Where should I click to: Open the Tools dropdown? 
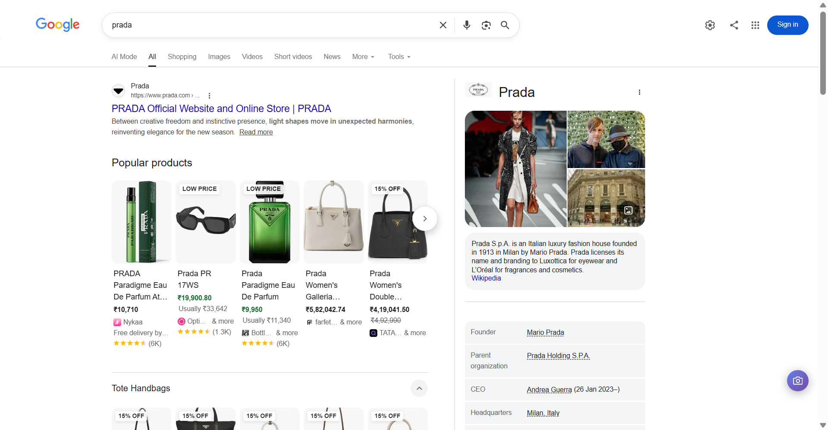click(x=399, y=57)
